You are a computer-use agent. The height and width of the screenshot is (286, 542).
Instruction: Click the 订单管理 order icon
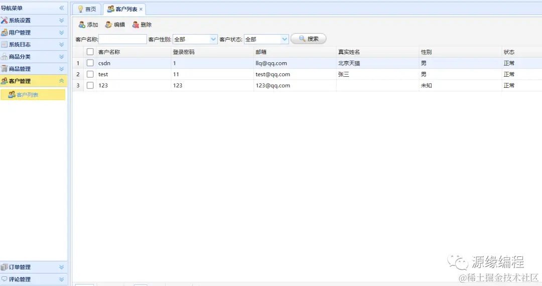[x=4, y=267]
